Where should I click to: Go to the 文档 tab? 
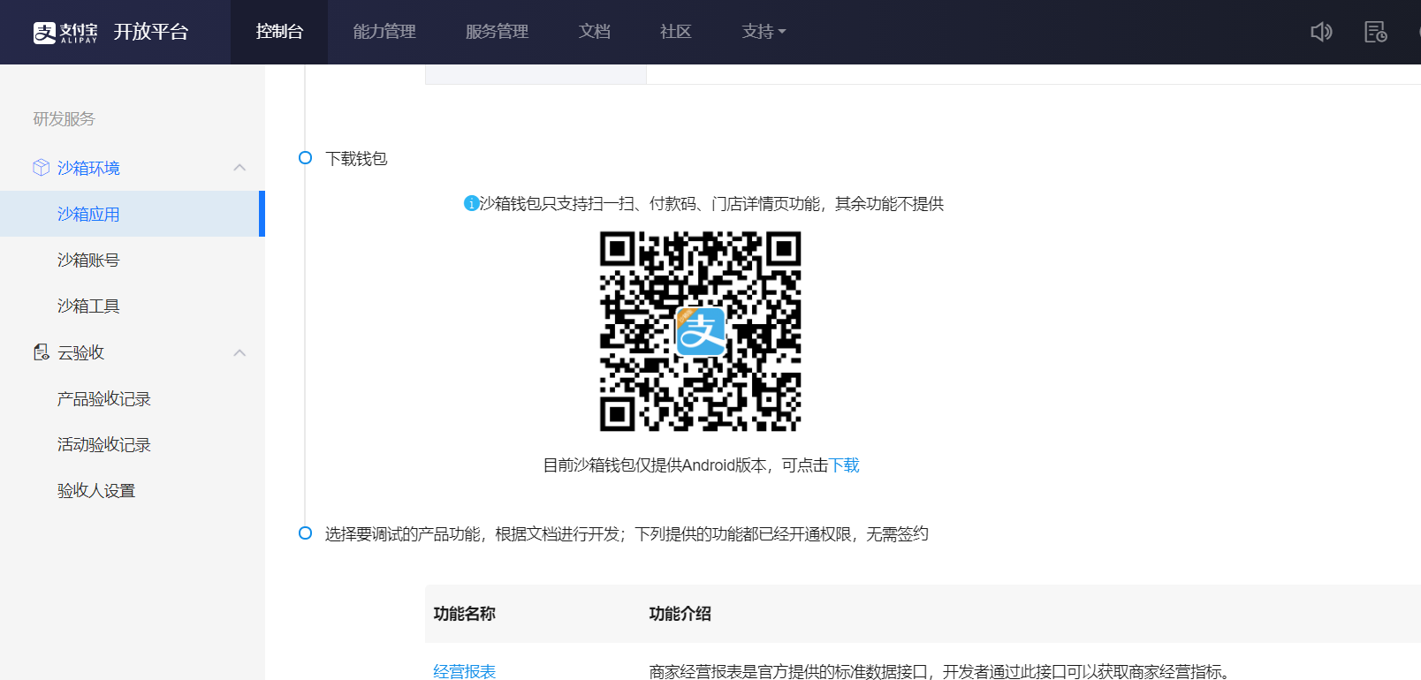coord(595,32)
